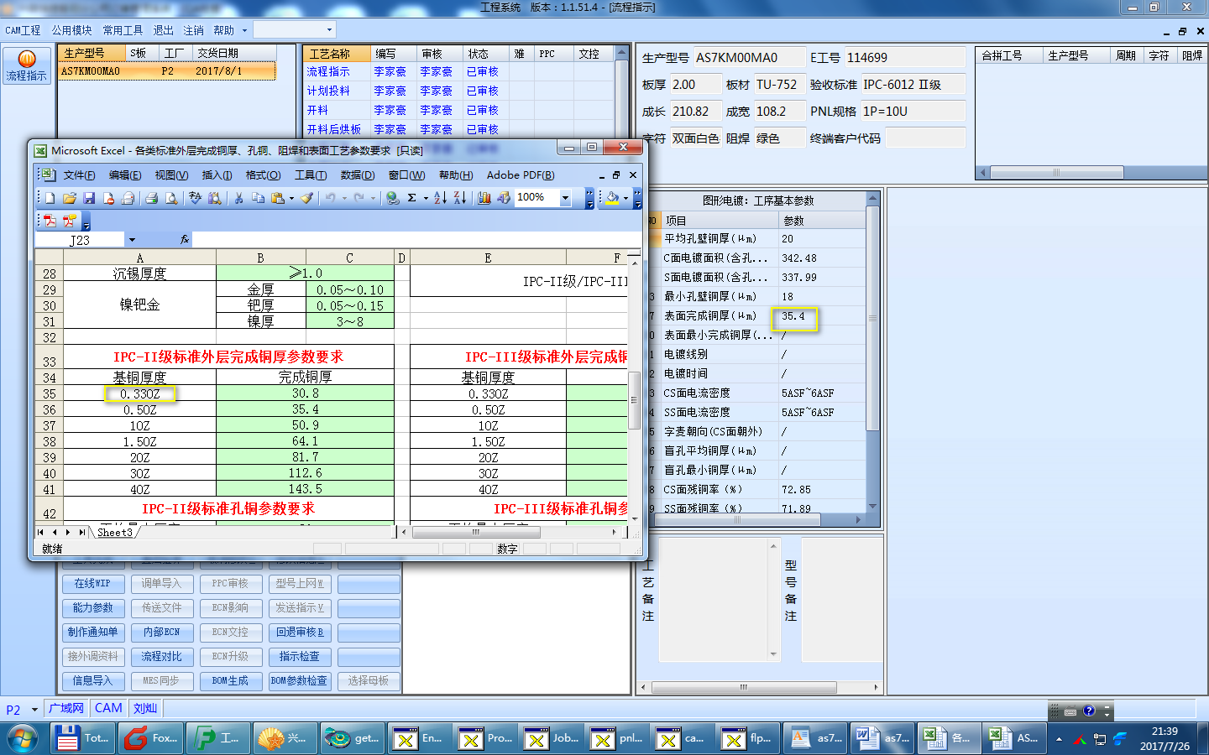Open 编辑(E) menu in Excel
1209x755 pixels.
125,175
